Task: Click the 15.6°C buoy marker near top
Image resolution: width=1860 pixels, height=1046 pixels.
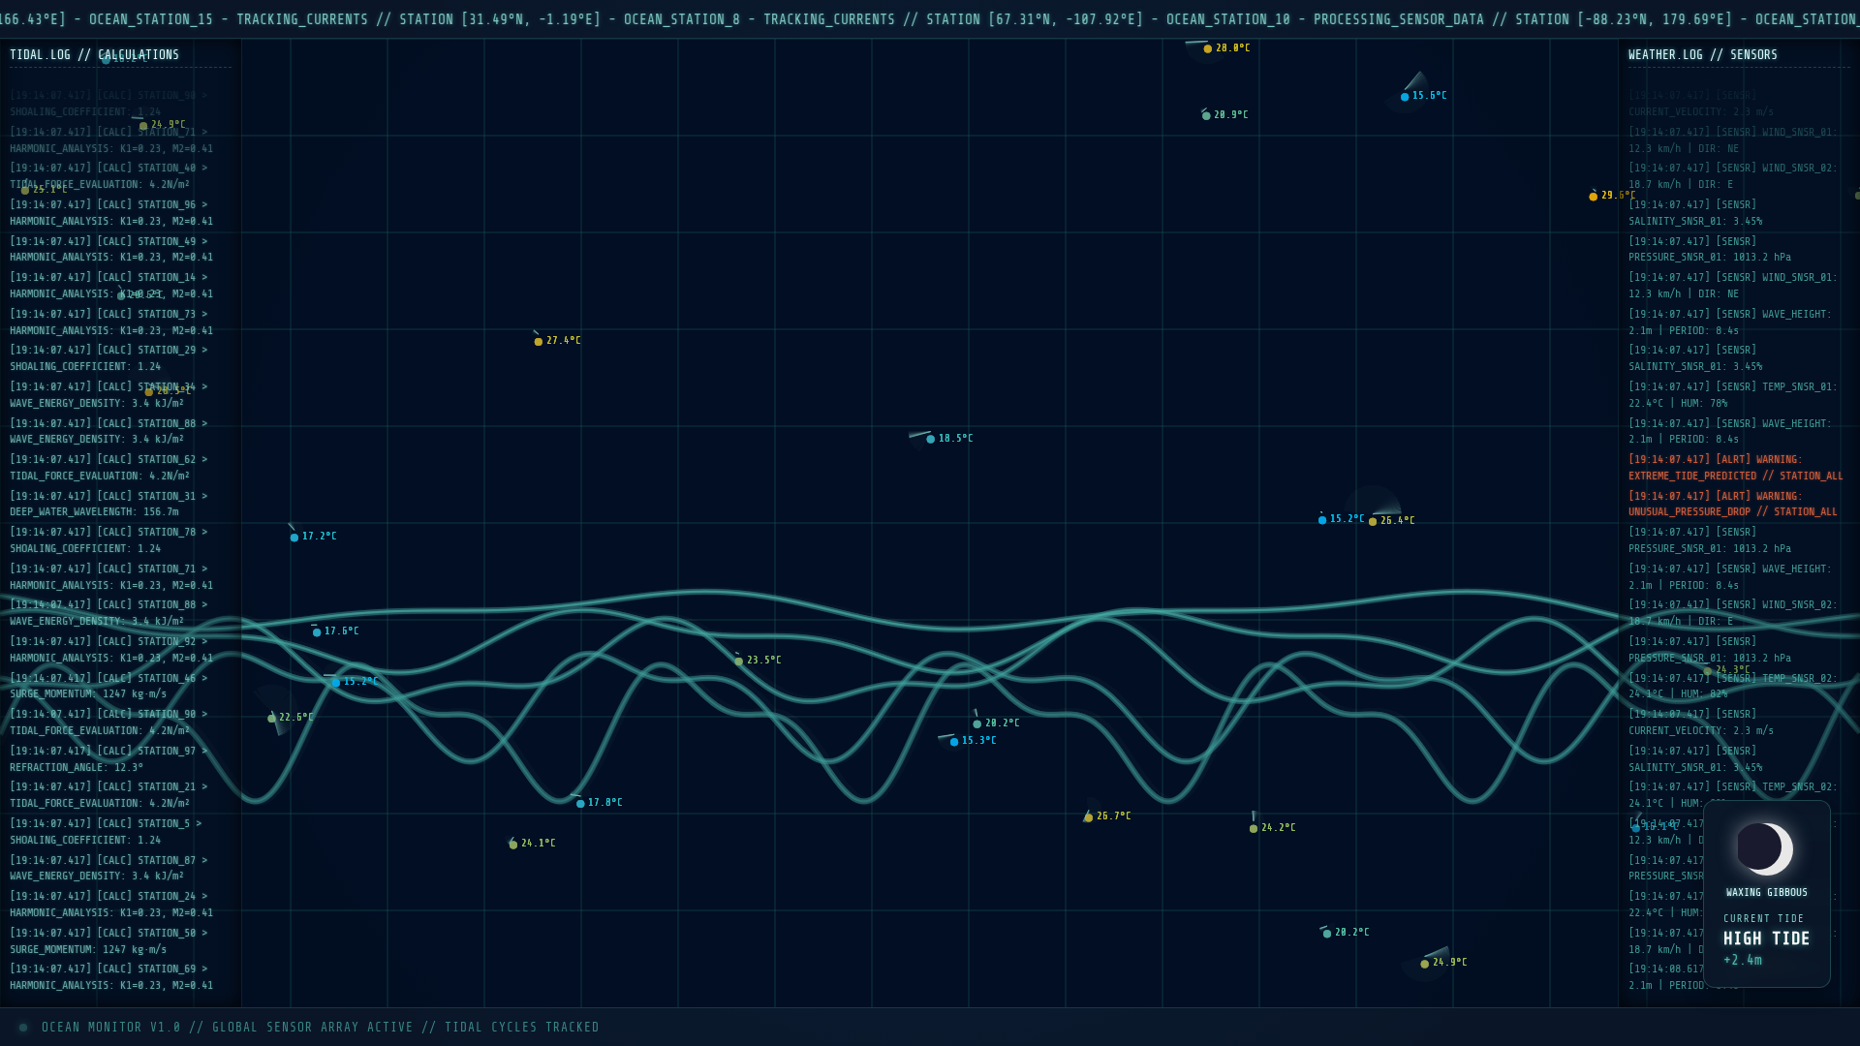Action: pyautogui.click(x=1406, y=96)
